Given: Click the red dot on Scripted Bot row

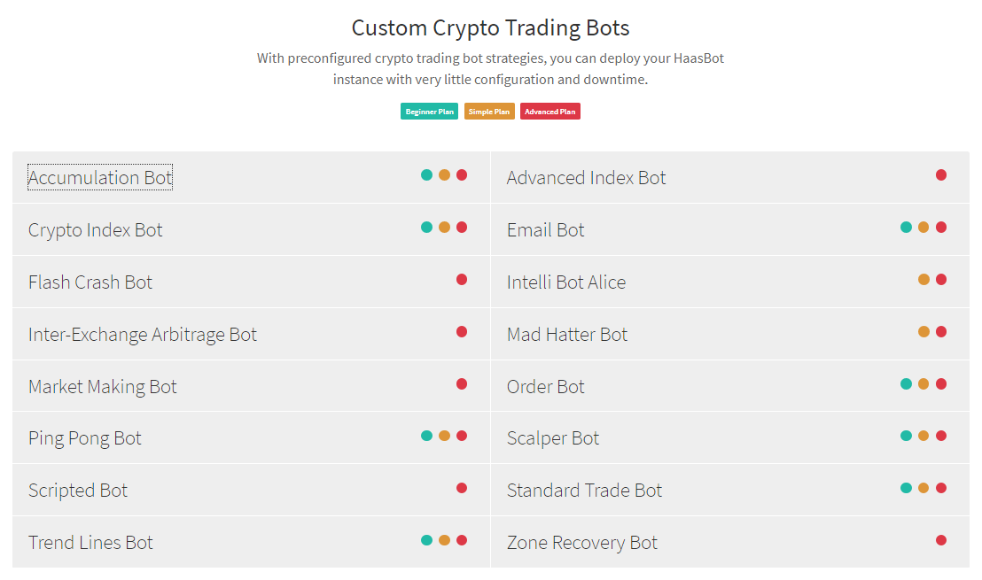Looking at the screenshot, I should (462, 488).
